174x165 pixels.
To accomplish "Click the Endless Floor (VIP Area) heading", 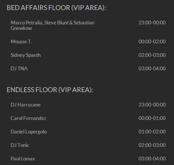I will pyautogui.click(x=50, y=90).
